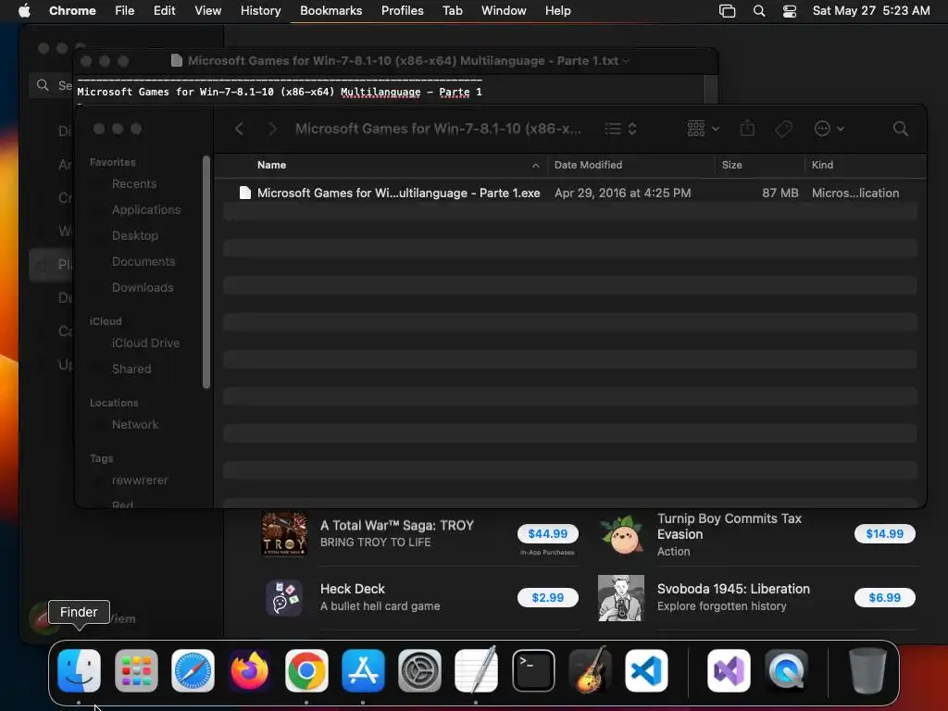Select Desktop in the Finder sidebar
The image size is (948, 711).
(x=135, y=236)
